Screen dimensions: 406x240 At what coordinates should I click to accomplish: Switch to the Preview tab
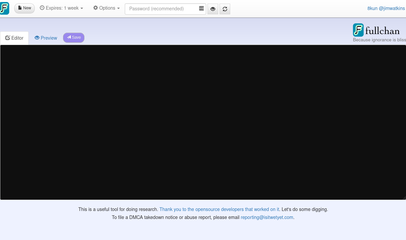(x=46, y=38)
